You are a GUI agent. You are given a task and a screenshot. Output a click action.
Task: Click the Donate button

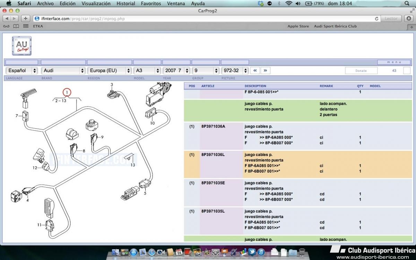pos(361,70)
